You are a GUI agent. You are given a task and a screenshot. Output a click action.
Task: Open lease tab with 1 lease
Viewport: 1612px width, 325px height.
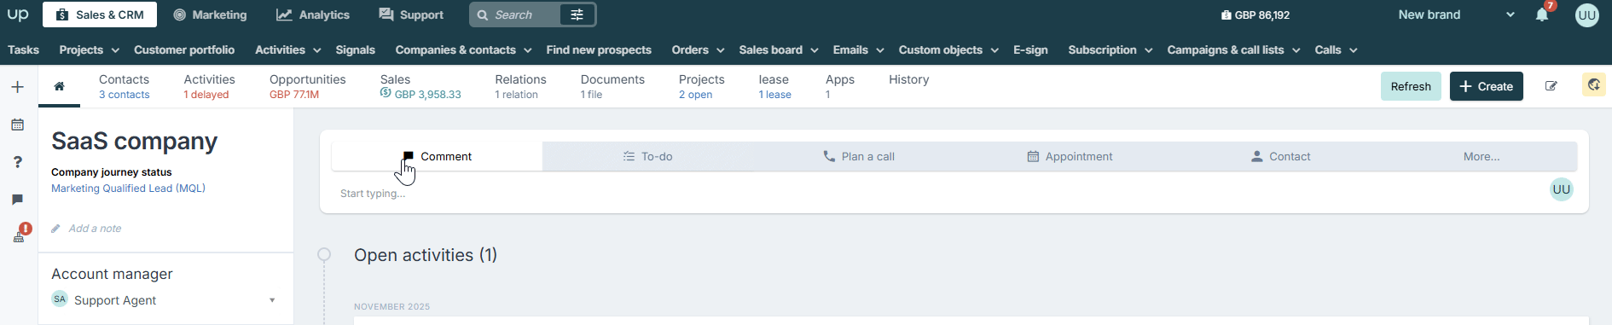pos(774,86)
